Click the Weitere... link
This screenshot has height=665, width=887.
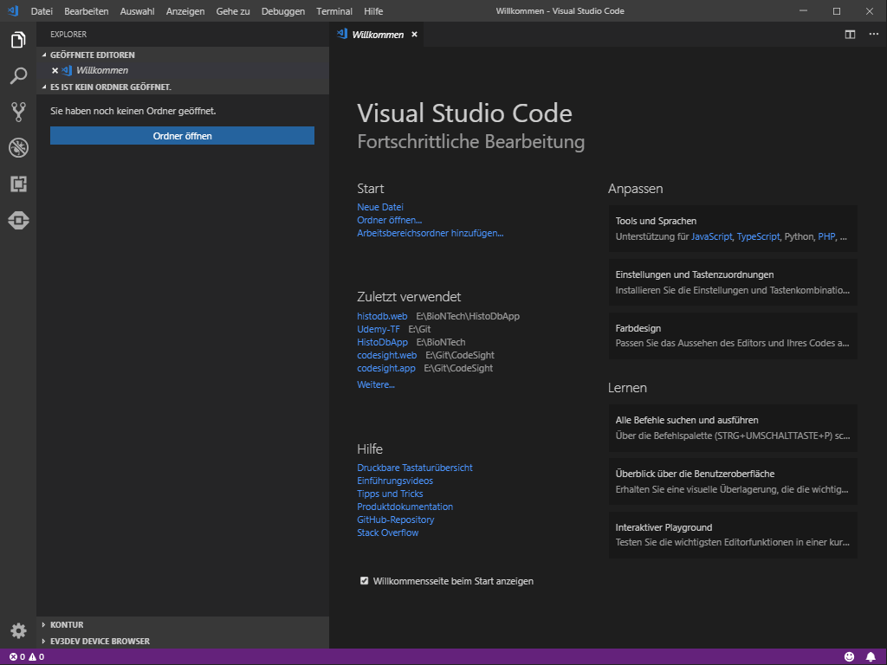coord(376,384)
